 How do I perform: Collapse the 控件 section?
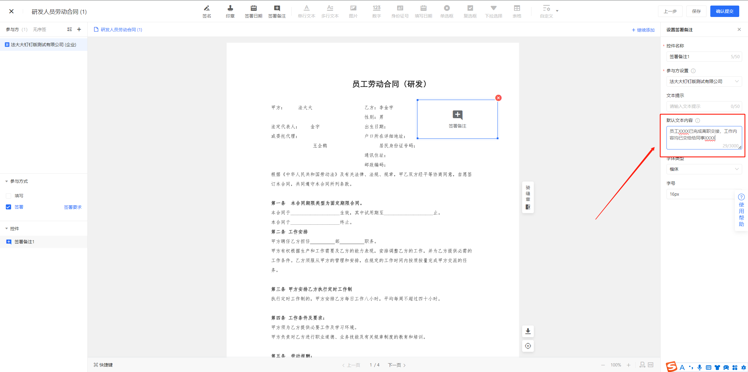[x=6, y=228]
